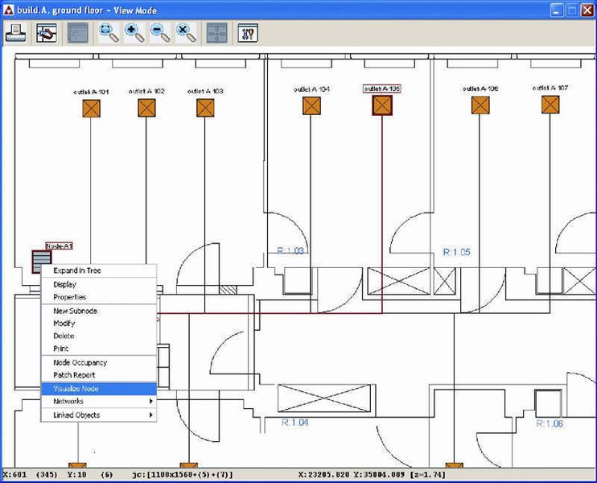
Task: Click the application logo in title bar
Action: (8, 10)
